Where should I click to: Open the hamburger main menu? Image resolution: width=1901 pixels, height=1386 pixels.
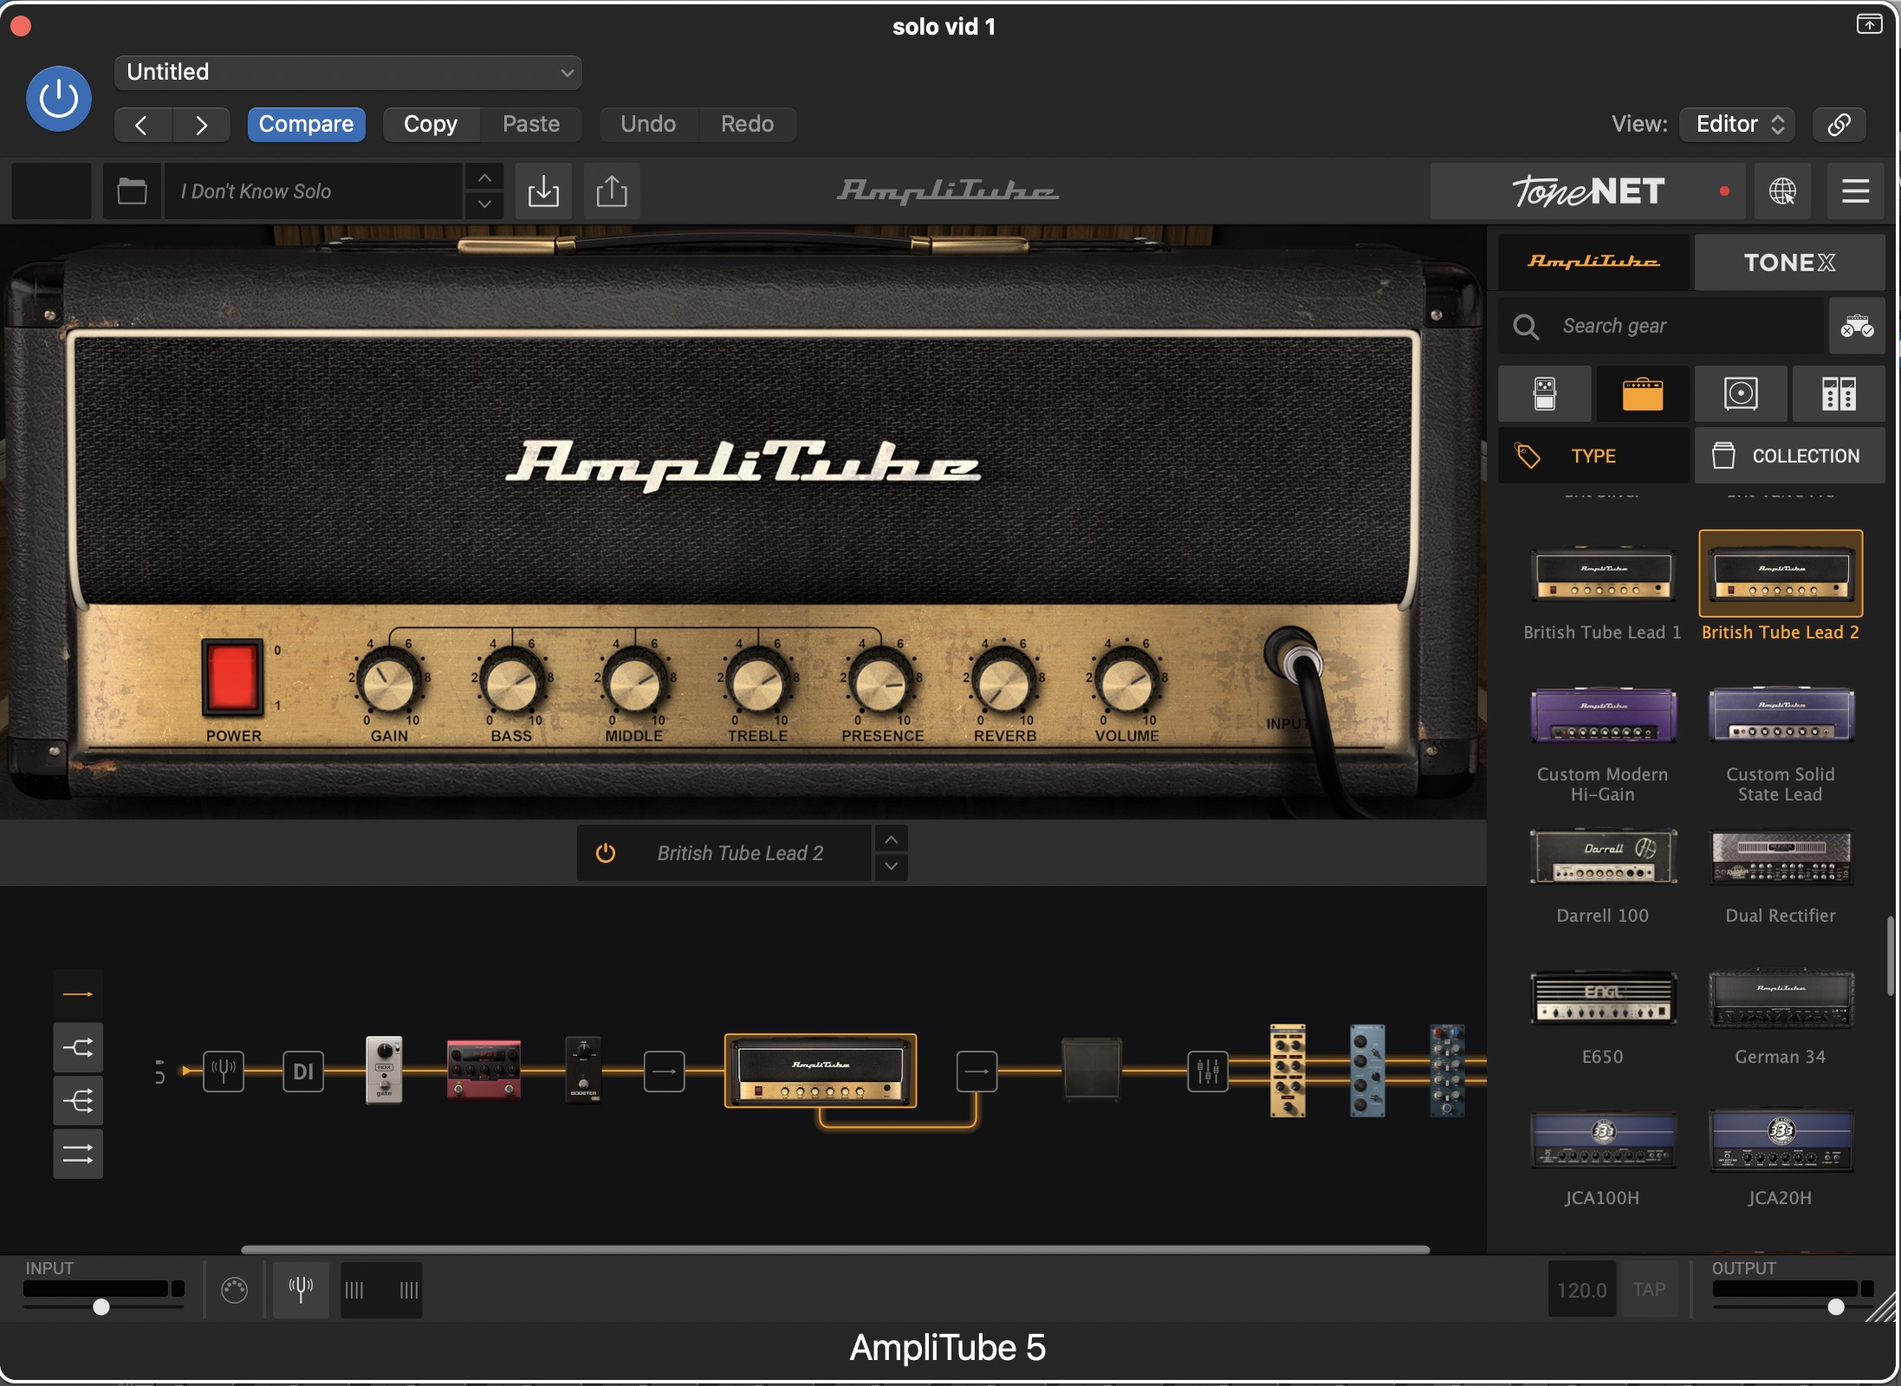(x=1855, y=191)
